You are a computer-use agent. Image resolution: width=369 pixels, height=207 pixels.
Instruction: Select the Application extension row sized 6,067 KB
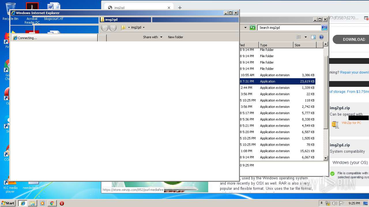click(277, 157)
